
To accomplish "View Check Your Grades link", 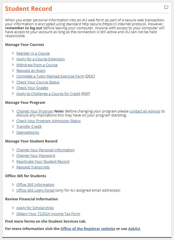I will pyautogui.click(x=32, y=88).
